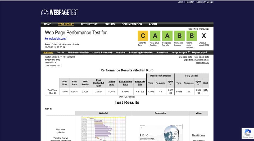
Task: Open the Run 1 waterfall chart thumbnail
Action: pos(103,129)
